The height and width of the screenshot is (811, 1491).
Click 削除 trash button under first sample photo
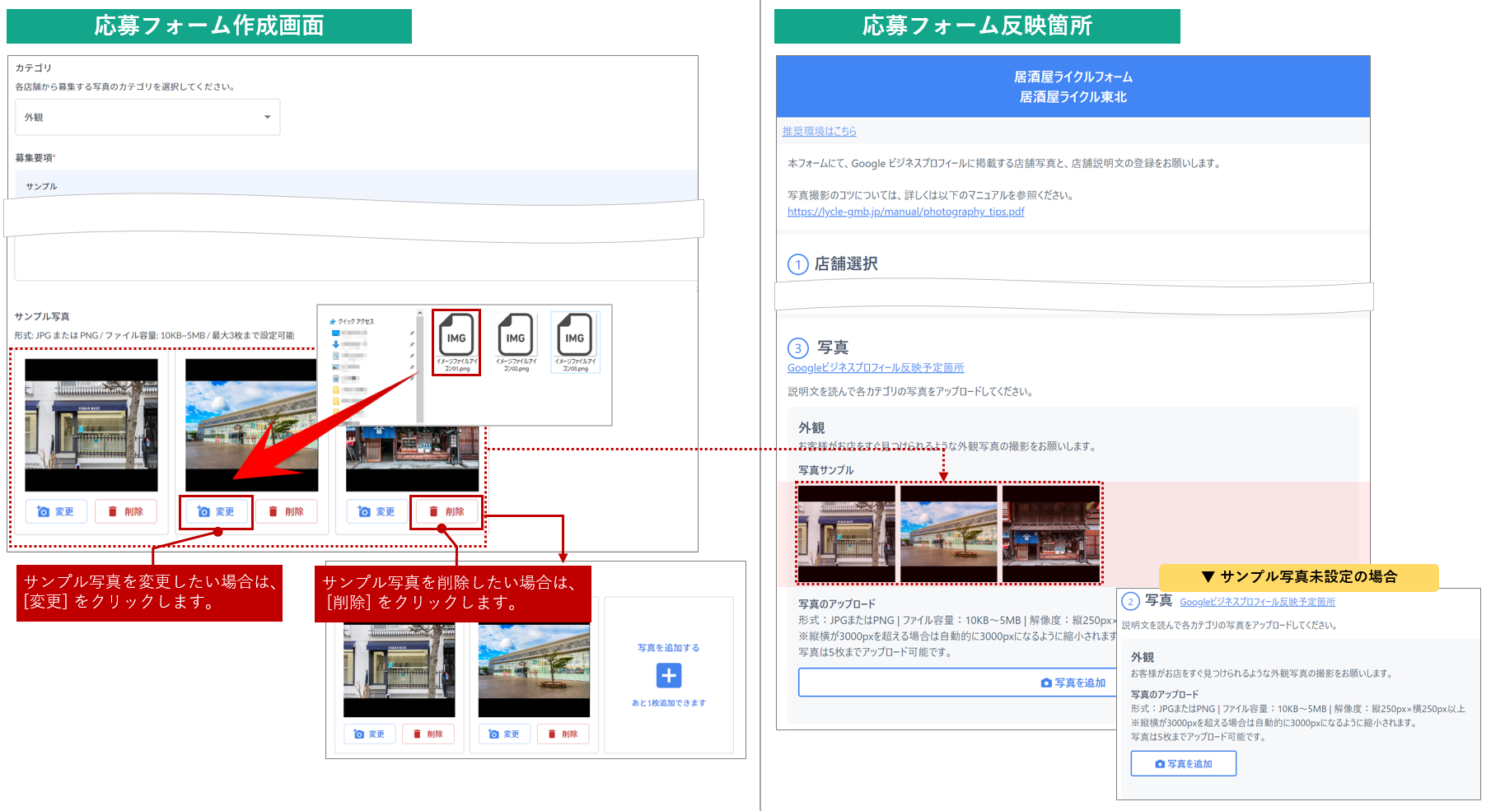[125, 511]
